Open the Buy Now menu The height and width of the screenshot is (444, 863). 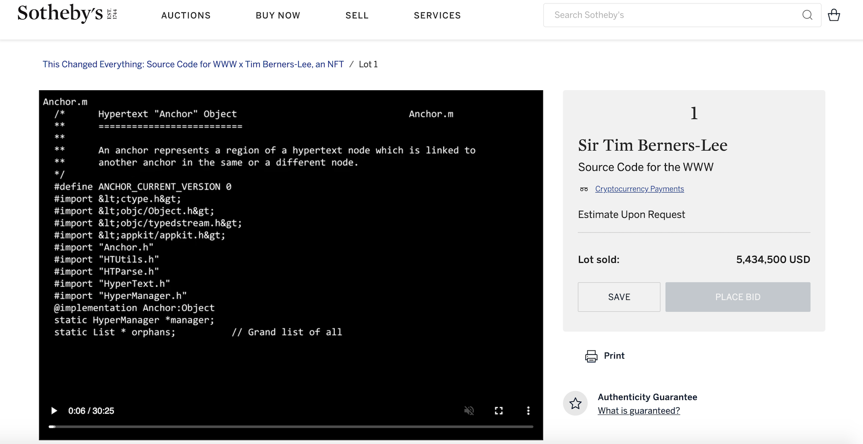(278, 16)
